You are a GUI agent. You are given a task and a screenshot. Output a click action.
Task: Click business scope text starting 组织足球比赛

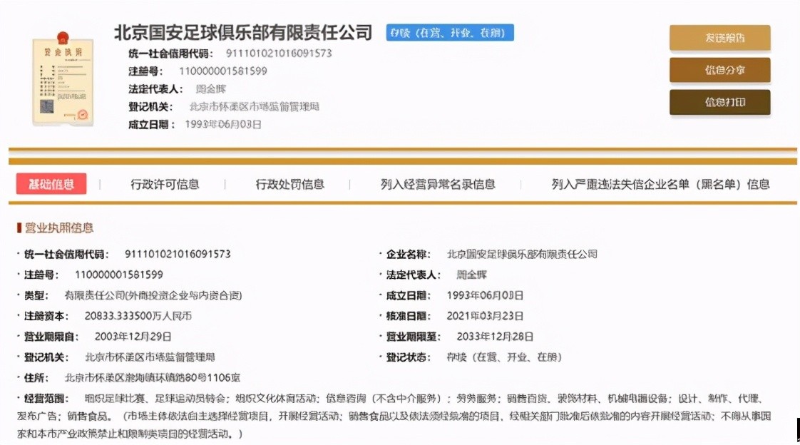(x=394, y=416)
